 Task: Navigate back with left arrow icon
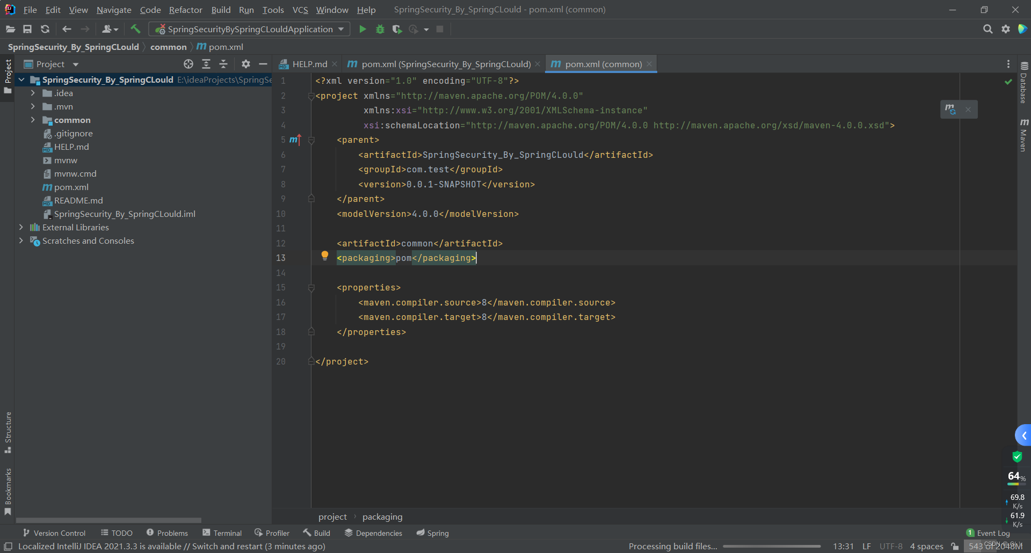point(67,29)
